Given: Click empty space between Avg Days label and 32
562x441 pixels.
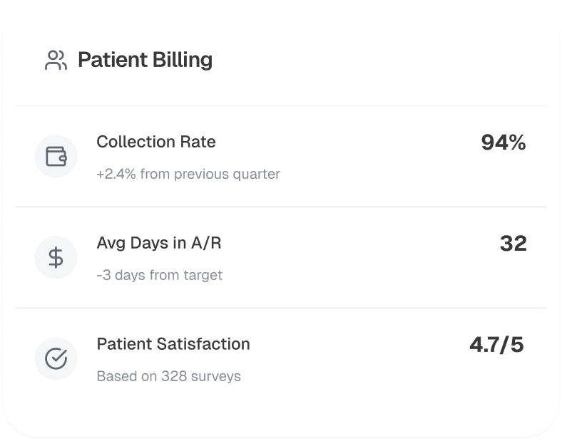Looking at the screenshot, I should pos(357,251).
